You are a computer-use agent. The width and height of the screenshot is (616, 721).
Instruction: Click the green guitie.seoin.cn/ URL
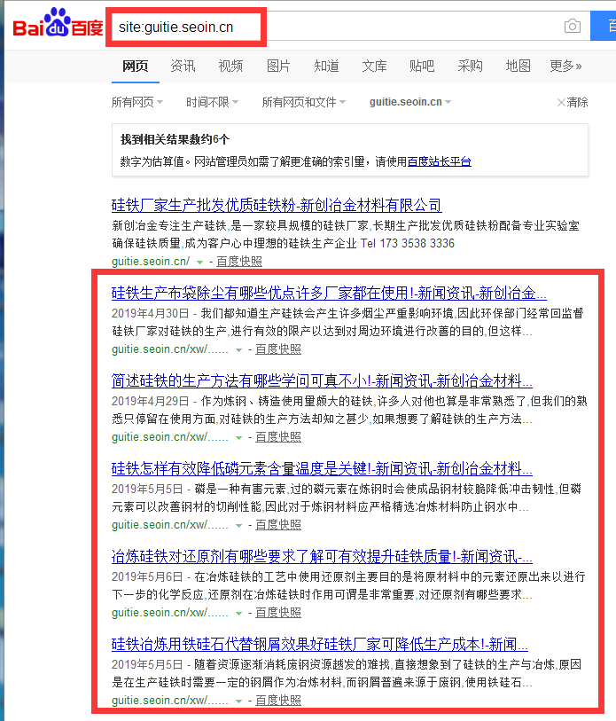click(x=151, y=262)
